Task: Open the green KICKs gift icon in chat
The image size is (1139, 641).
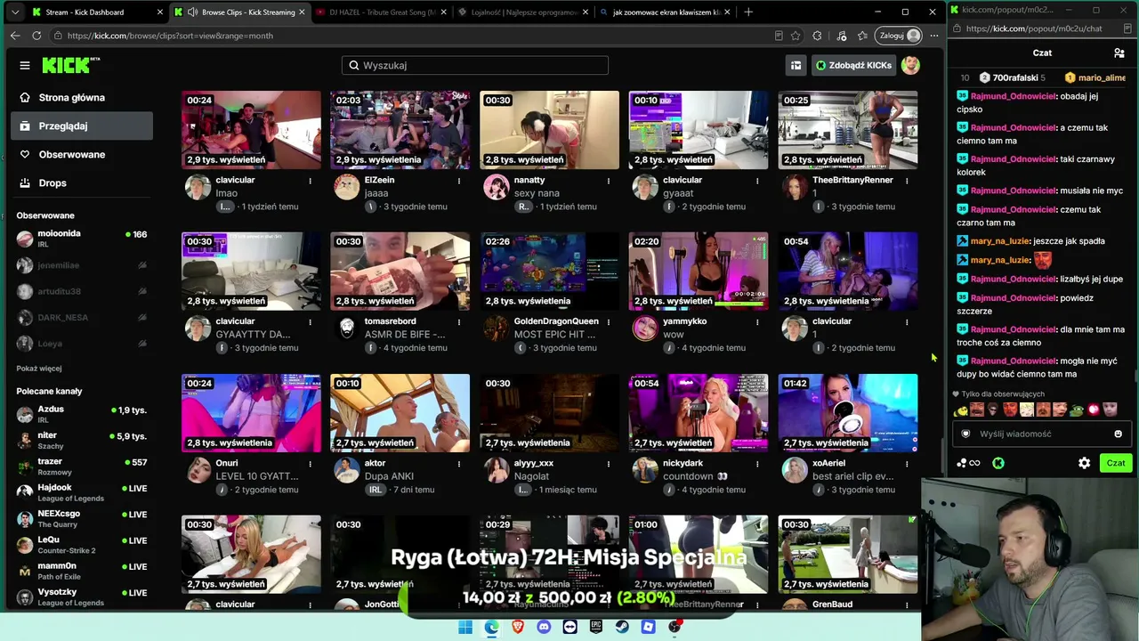Action: [998, 463]
